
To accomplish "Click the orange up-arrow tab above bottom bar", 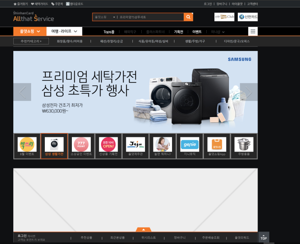I will tap(143, 229).
